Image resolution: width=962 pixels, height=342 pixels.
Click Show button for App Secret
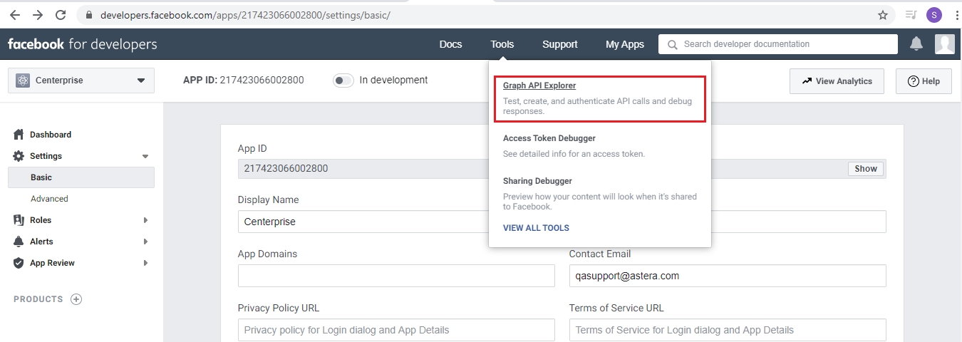(x=866, y=169)
